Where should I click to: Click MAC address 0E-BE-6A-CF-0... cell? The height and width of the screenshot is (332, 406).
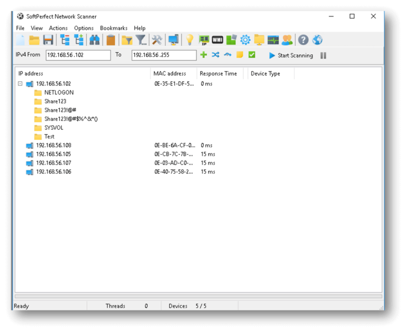[x=174, y=145]
